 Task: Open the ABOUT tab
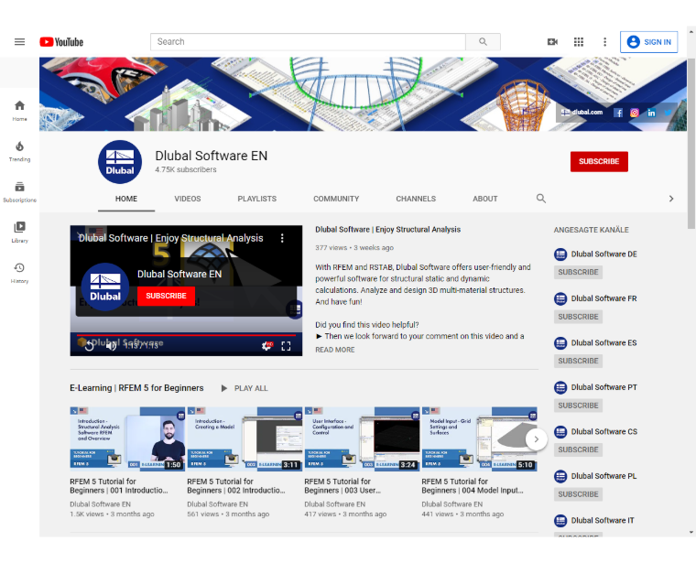[484, 199]
